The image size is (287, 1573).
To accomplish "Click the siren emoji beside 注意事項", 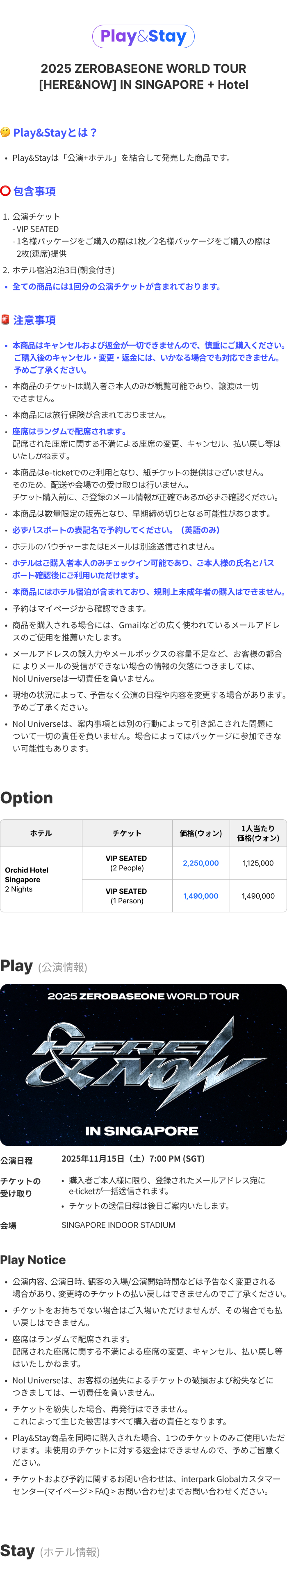I will pyautogui.click(x=5, y=319).
